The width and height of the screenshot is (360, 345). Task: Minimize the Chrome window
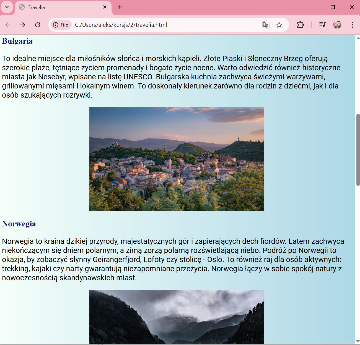pyautogui.click(x=314, y=7)
